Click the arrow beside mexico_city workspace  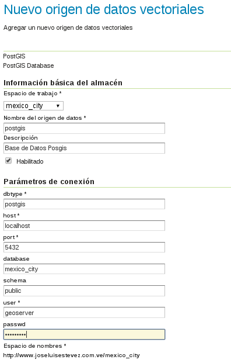(58, 106)
